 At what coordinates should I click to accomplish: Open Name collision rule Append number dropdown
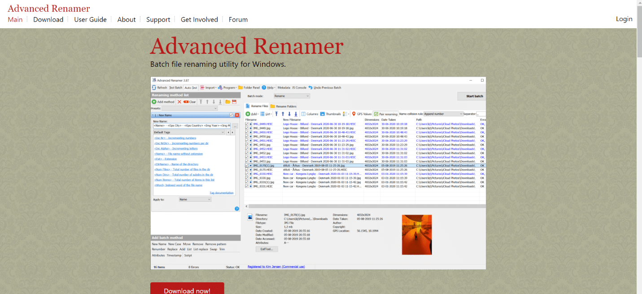pos(443,114)
